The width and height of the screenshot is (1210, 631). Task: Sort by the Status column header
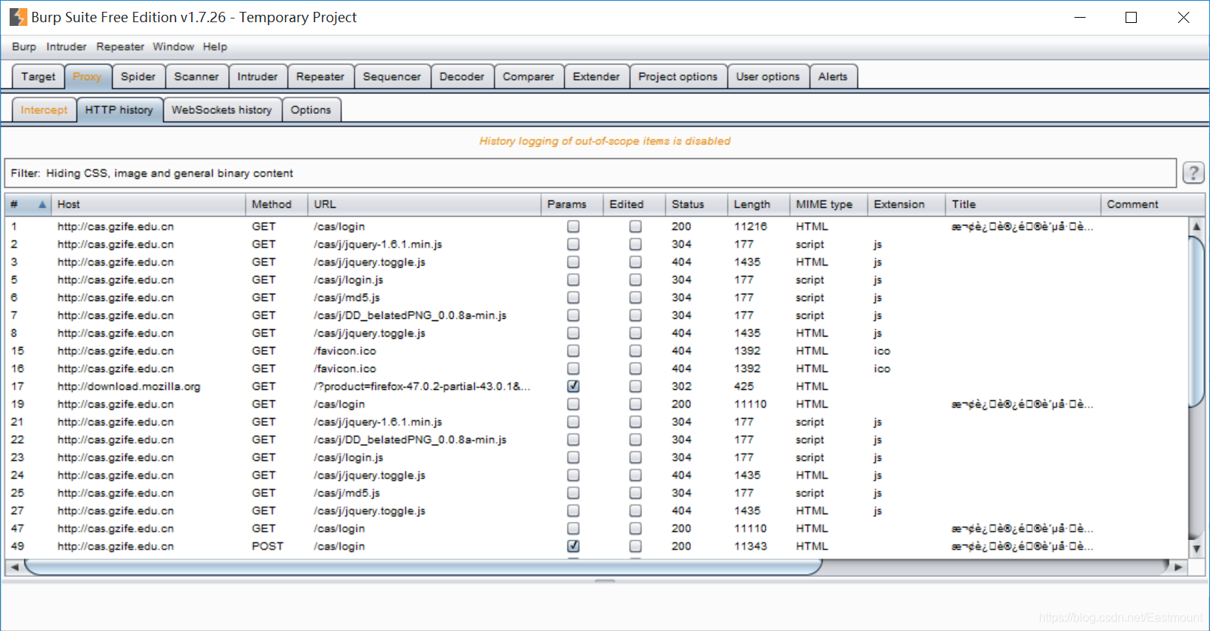tap(696, 204)
